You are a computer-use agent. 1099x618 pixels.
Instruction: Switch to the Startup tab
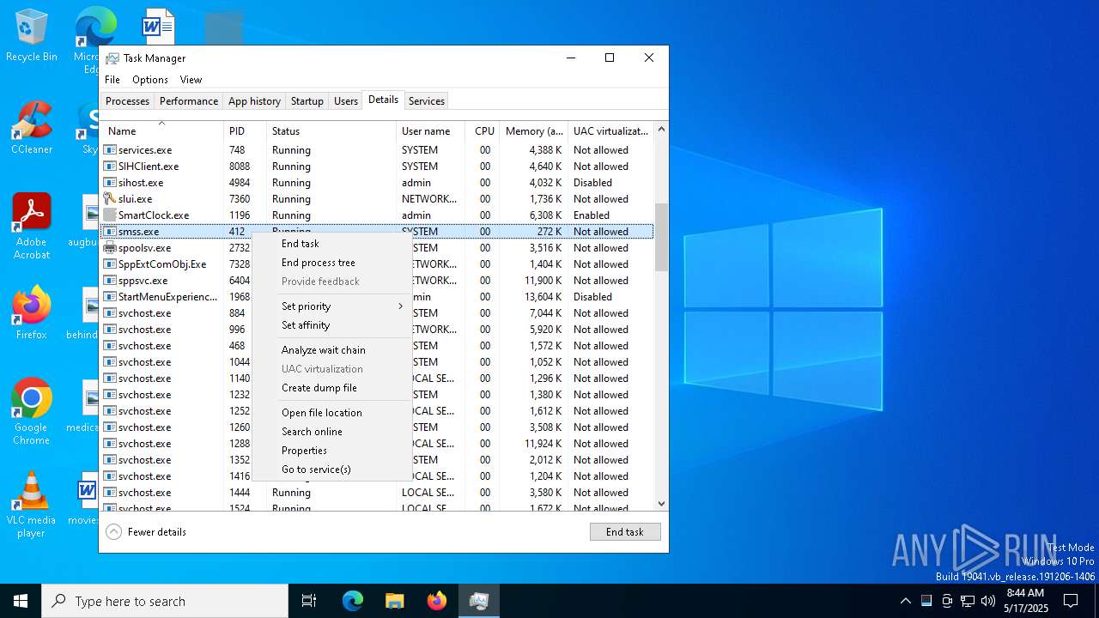pyautogui.click(x=307, y=101)
